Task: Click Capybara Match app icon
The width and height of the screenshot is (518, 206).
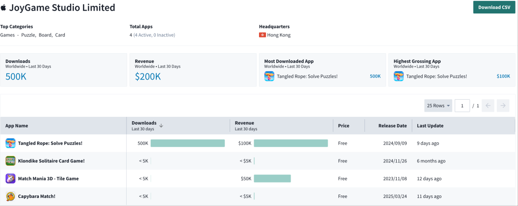Action: 11,196
